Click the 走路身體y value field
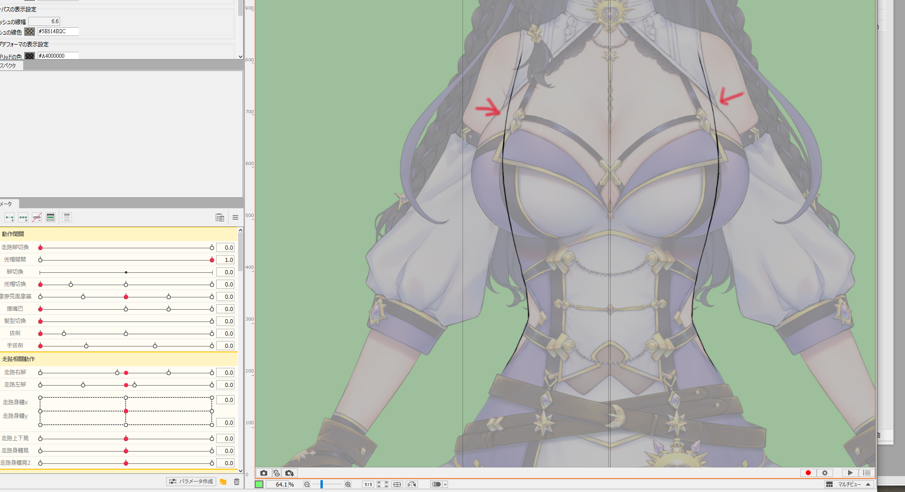Viewport: 905px width, 492px height. [x=225, y=423]
